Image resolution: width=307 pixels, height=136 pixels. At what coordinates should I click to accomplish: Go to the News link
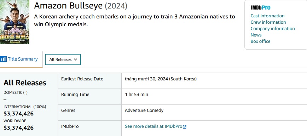(256, 35)
